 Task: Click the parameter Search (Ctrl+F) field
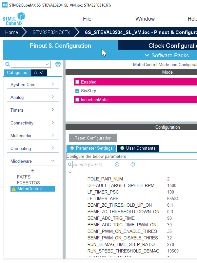pos(91,164)
